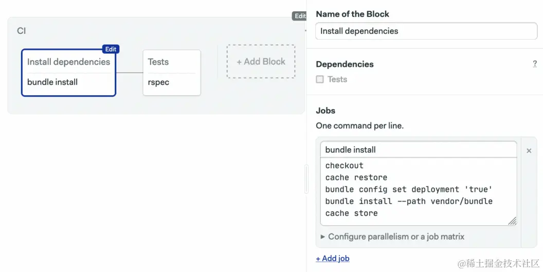The width and height of the screenshot is (543, 272).
Task: Grab the commands textarea resize handle
Action: 512,221
